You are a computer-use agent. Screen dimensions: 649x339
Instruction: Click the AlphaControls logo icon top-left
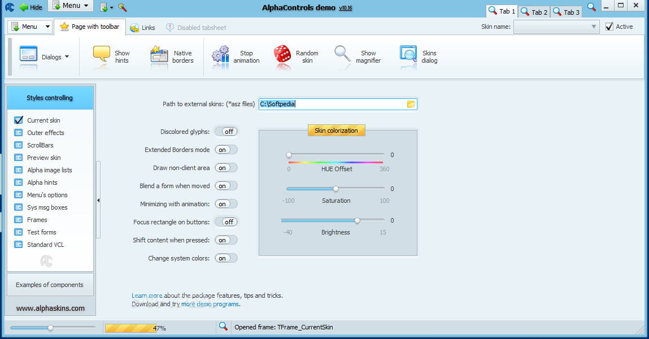click(10, 7)
